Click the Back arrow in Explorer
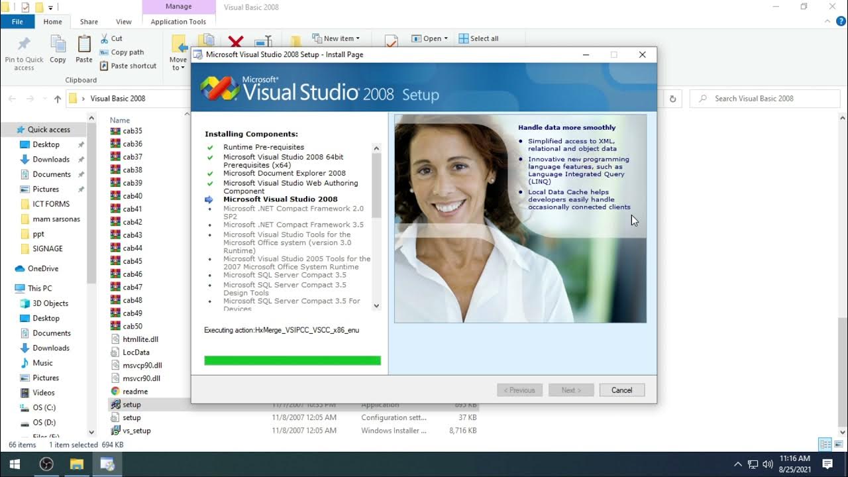This screenshot has height=477, width=848. 12,99
